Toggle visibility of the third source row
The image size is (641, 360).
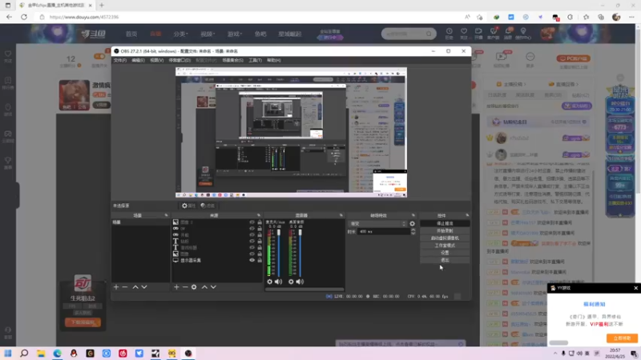pyautogui.click(x=252, y=234)
